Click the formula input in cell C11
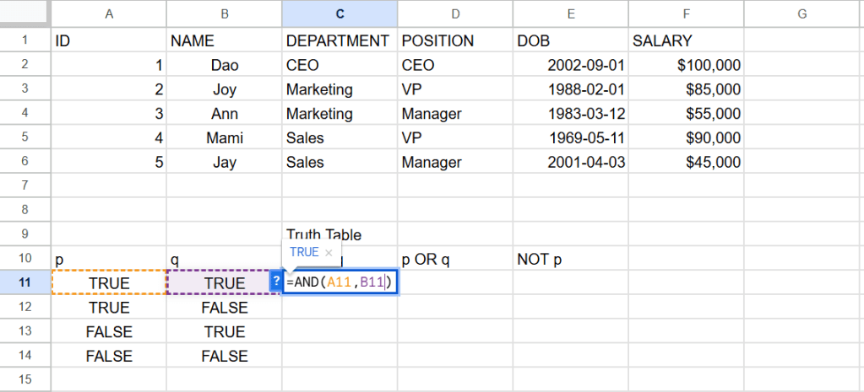Viewport: 864px width, 392px height. [x=340, y=282]
